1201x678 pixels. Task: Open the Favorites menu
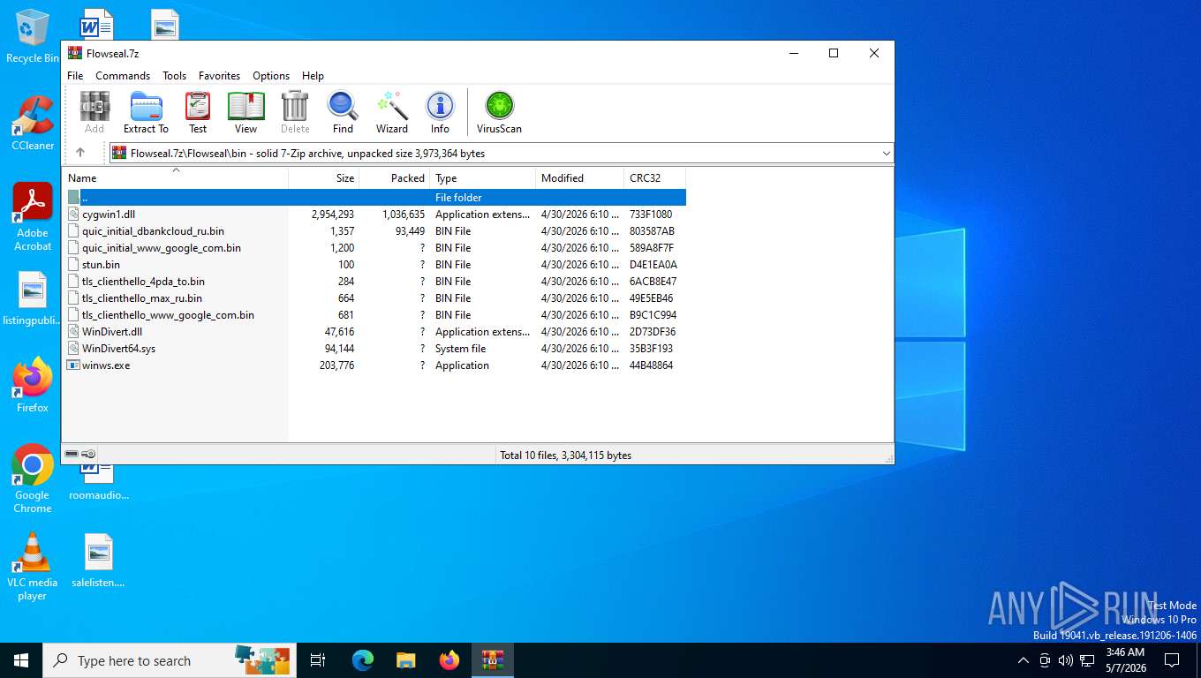click(x=219, y=76)
